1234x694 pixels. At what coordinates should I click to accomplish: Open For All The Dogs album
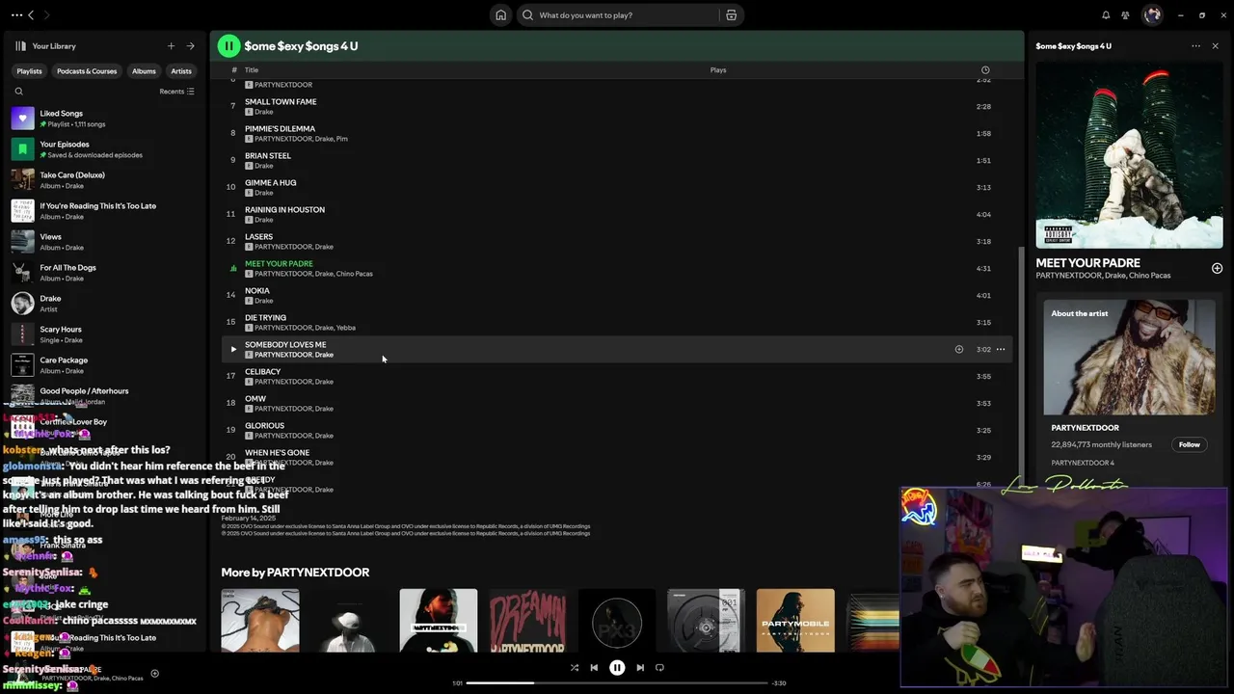[104, 273]
